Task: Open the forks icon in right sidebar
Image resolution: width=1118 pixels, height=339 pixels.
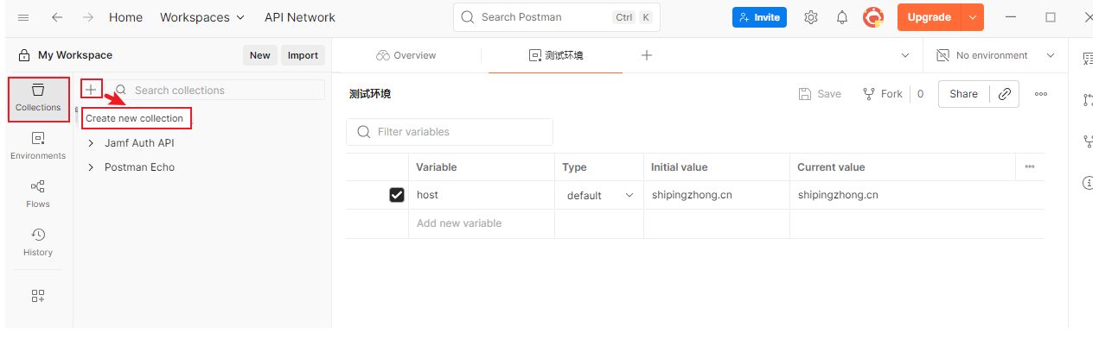Action: (1088, 141)
